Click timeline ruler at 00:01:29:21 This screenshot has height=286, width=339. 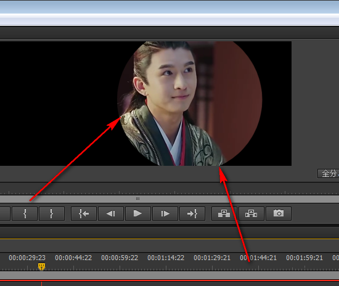click(212, 258)
